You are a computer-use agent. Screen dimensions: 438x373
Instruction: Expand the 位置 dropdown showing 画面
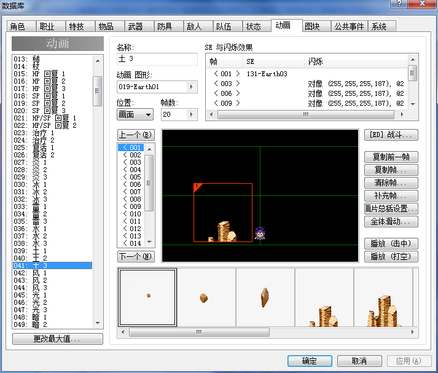135,114
